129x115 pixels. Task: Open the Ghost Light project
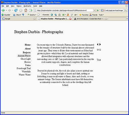click(x=26, y=59)
